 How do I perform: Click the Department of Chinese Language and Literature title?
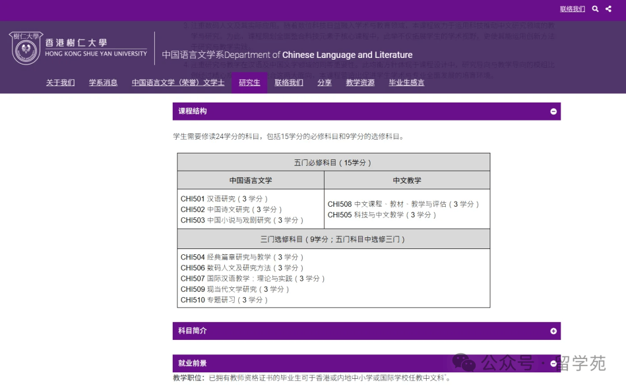[287, 55]
